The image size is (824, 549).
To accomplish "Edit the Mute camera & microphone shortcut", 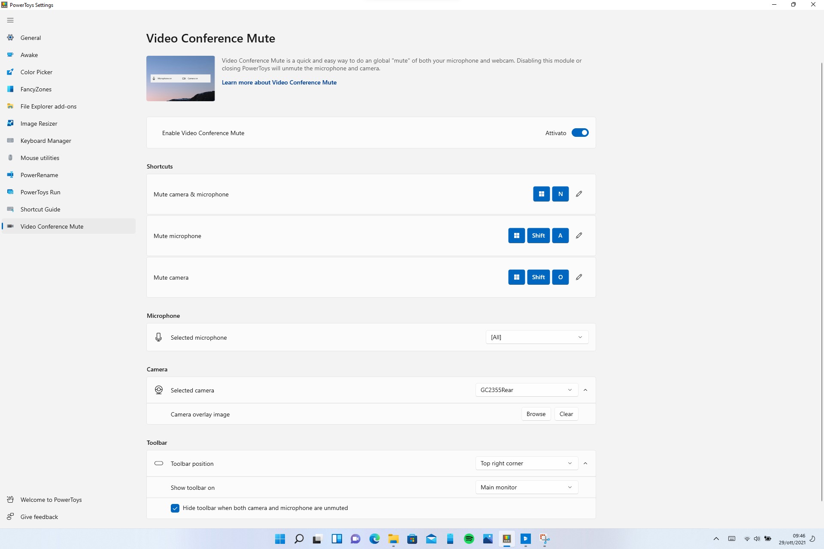I will click(x=579, y=194).
